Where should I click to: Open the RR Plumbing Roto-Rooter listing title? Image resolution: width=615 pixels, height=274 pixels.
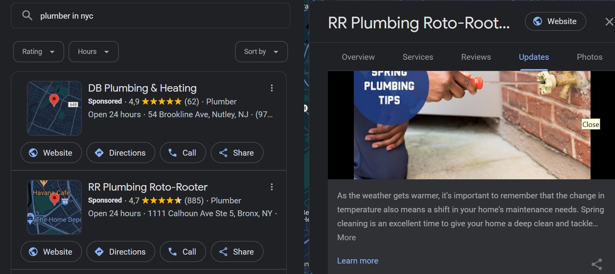[x=148, y=187]
